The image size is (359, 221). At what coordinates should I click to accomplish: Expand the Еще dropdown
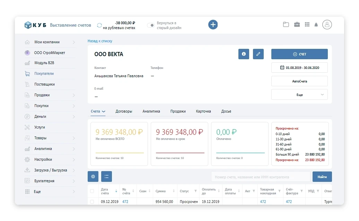[299, 95]
